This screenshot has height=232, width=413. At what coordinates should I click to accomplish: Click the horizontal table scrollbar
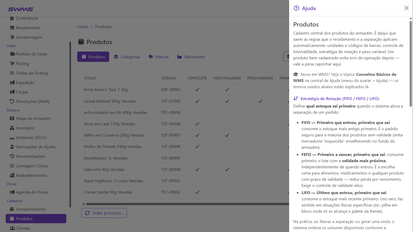(x=187, y=204)
